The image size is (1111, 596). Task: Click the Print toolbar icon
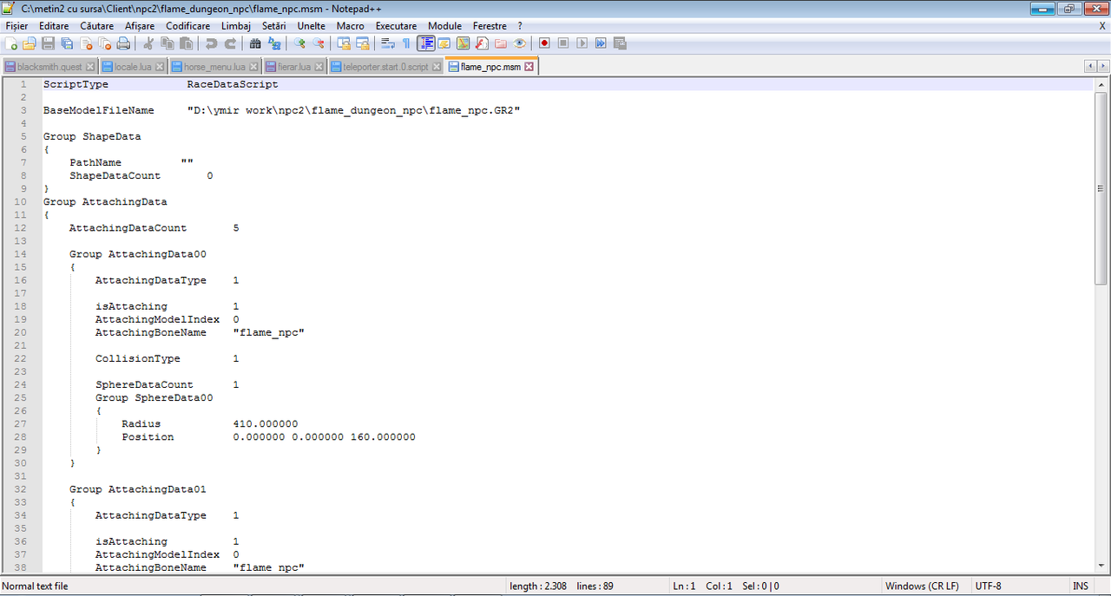tap(122, 43)
